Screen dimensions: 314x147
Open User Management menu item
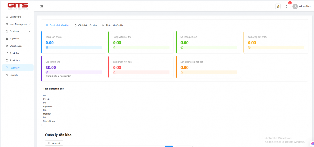pyautogui.click(x=17, y=24)
